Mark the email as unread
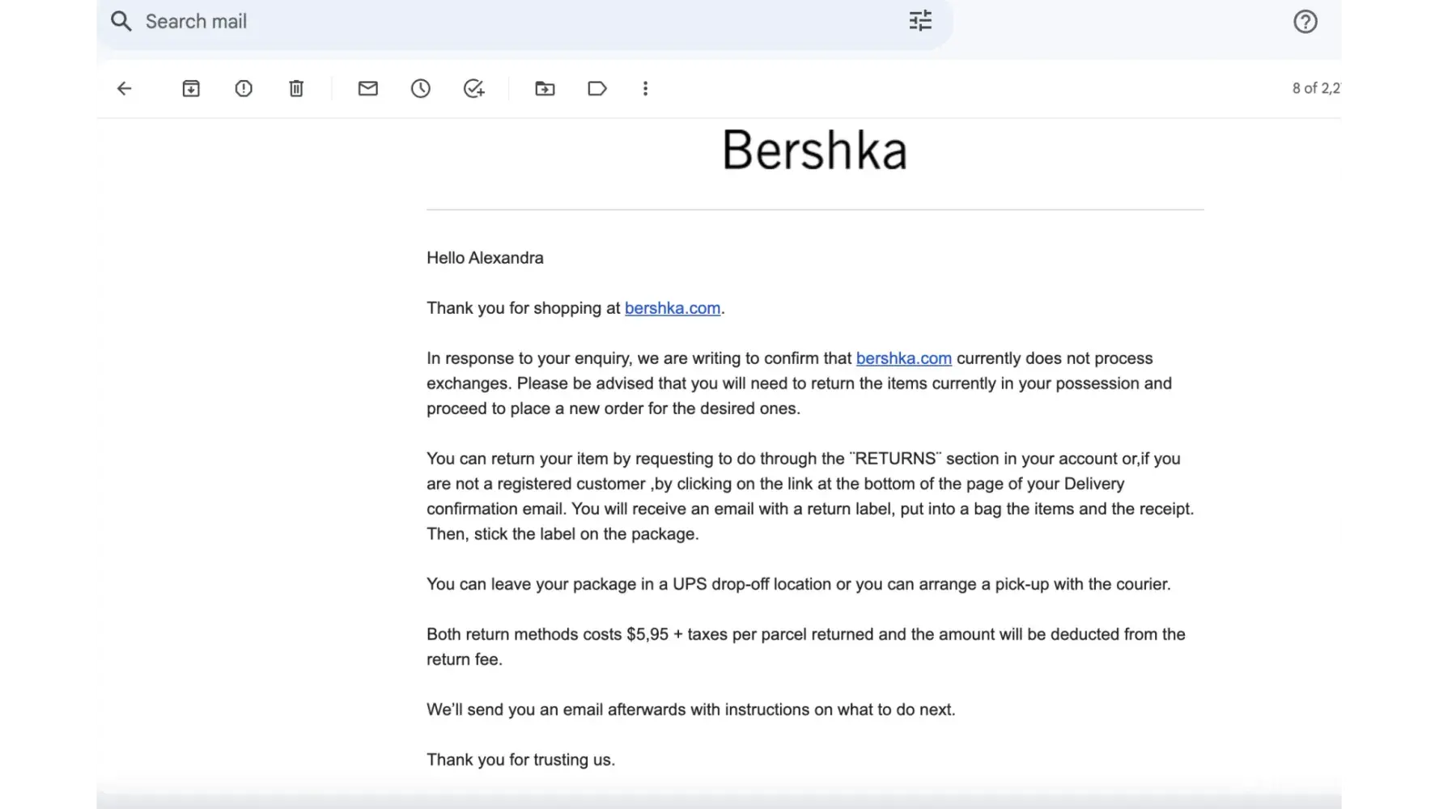The height and width of the screenshot is (809, 1439). (368, 88)
